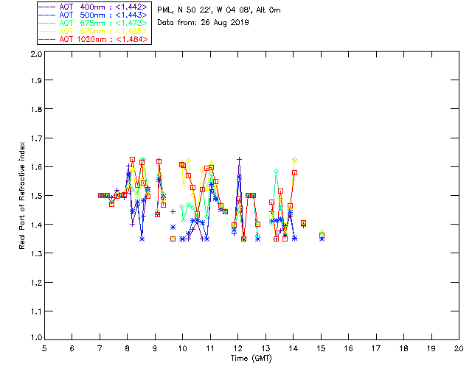Viewport: 472px width, 377px height.
Task: Click the x-axis label 11
Action: [210, 348]
